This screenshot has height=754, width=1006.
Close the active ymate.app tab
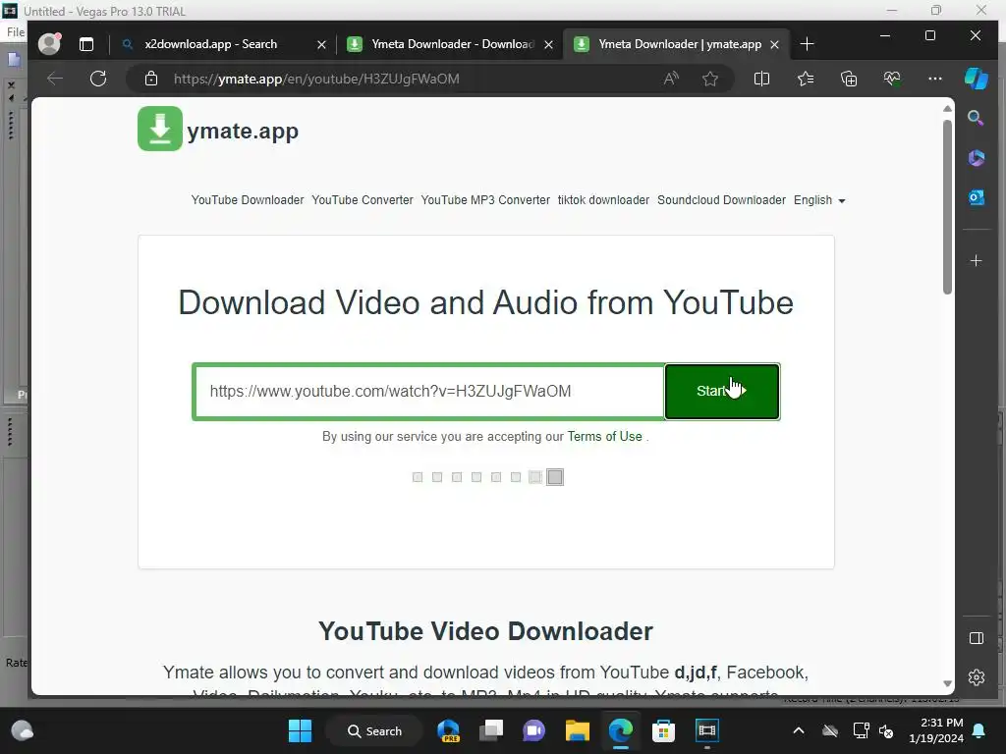click(x=774, y=44)
